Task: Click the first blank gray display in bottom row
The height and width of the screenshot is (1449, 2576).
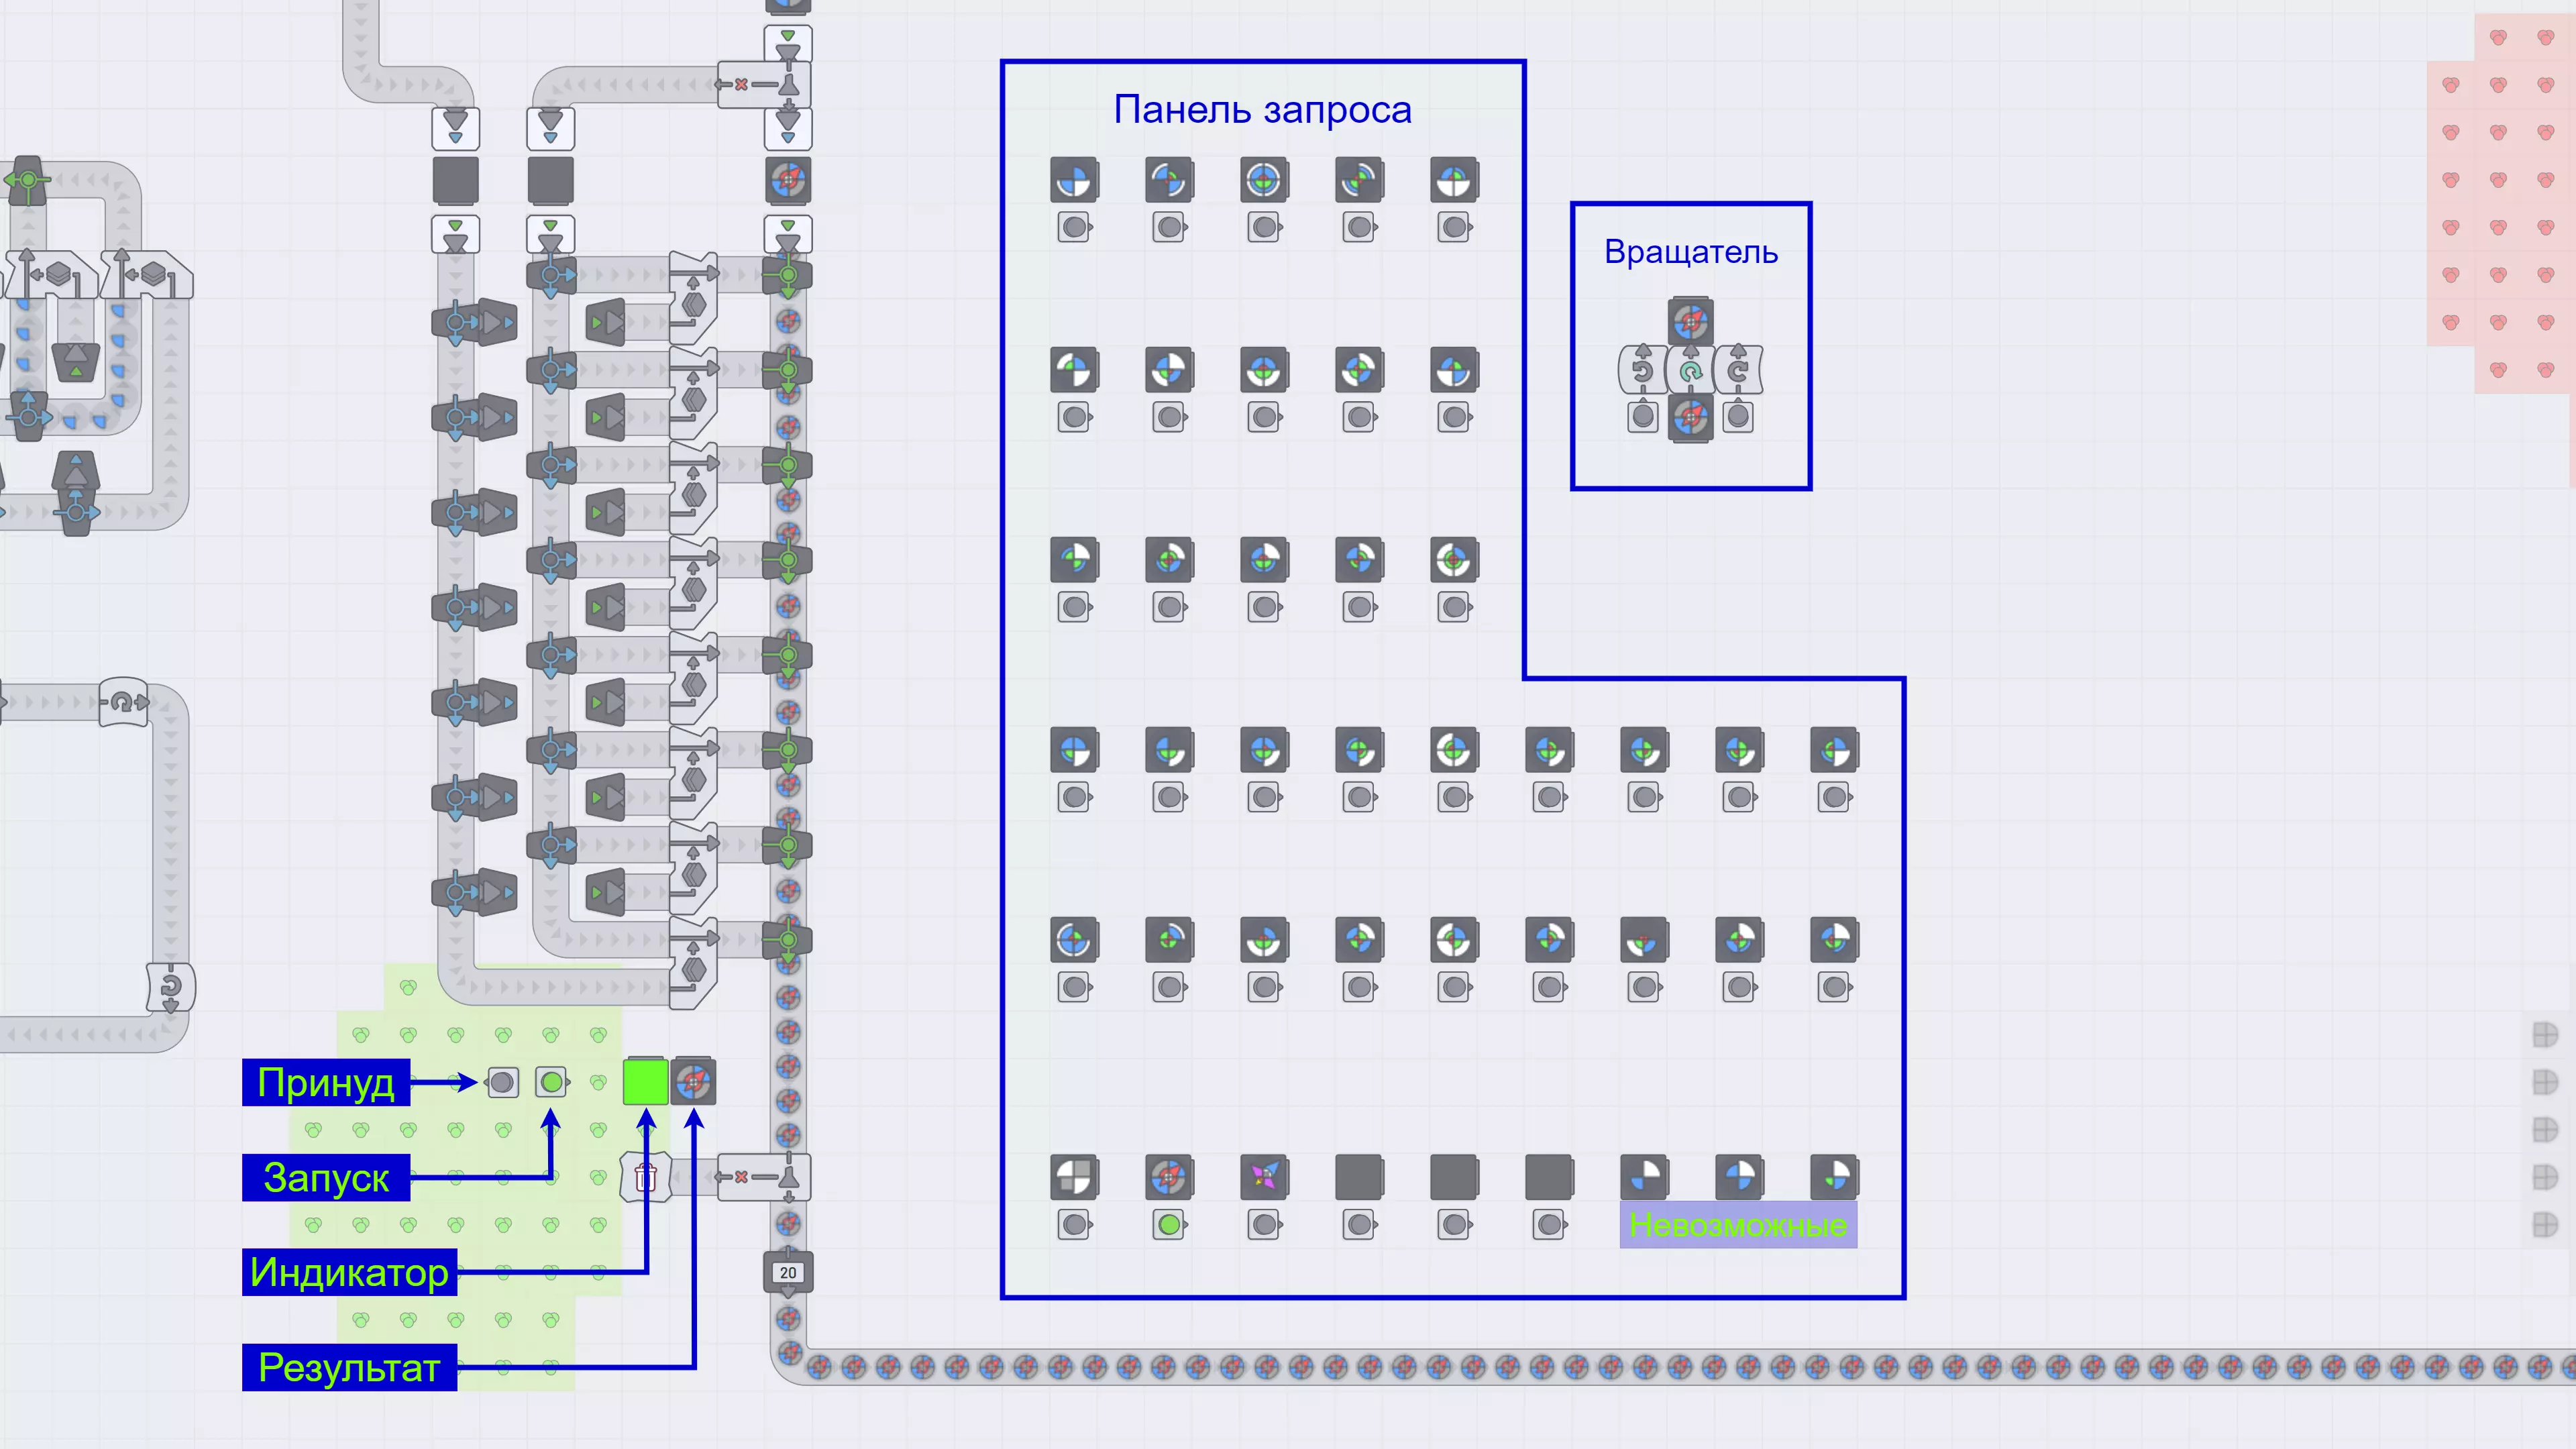Action: 1359,1177
